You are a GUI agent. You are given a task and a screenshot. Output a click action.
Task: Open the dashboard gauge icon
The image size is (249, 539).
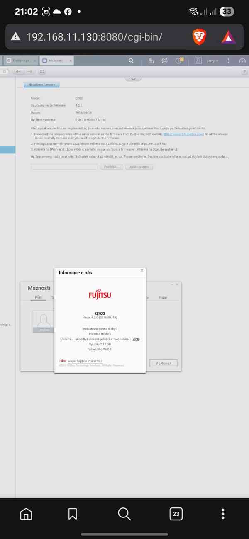242,61
